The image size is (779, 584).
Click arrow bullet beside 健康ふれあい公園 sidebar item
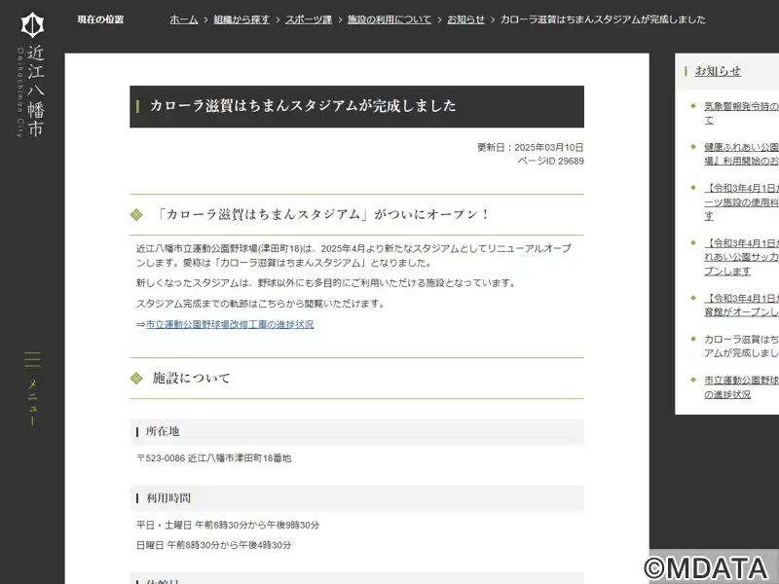(693, 148)
